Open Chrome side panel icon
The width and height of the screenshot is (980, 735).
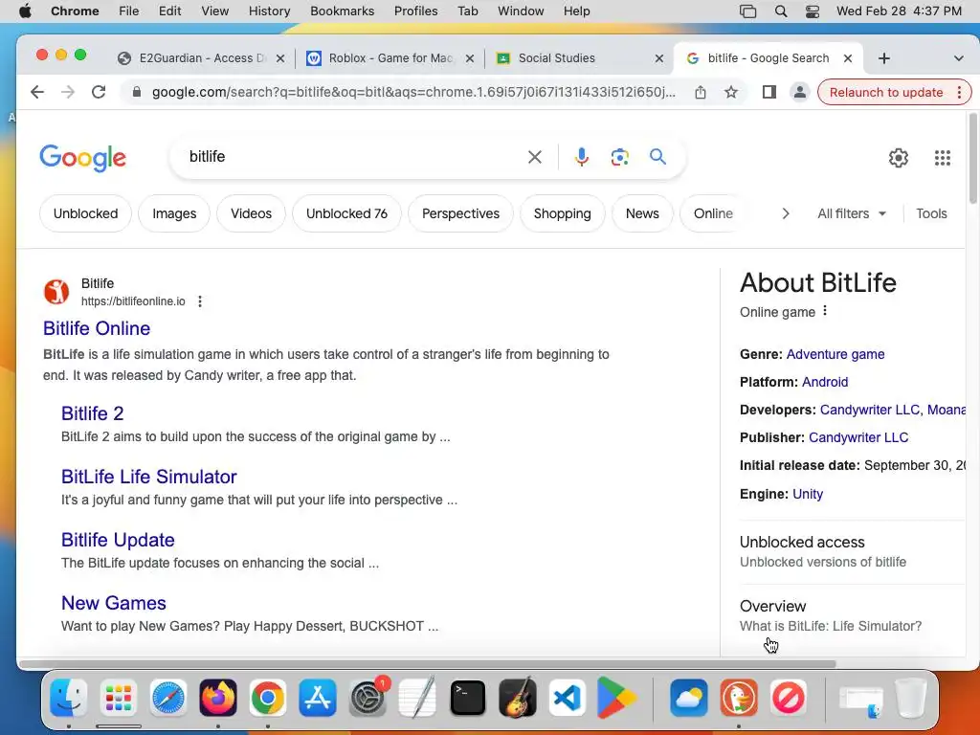[769, 93]
